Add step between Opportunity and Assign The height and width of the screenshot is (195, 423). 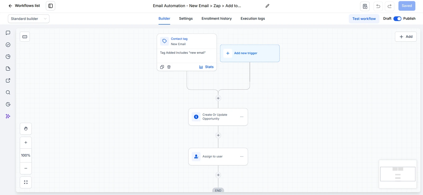218,135
